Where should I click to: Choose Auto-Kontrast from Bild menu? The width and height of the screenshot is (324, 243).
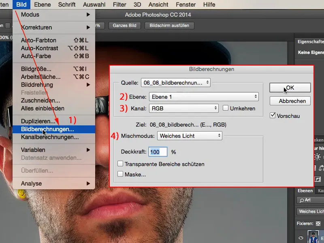point(54,48)
